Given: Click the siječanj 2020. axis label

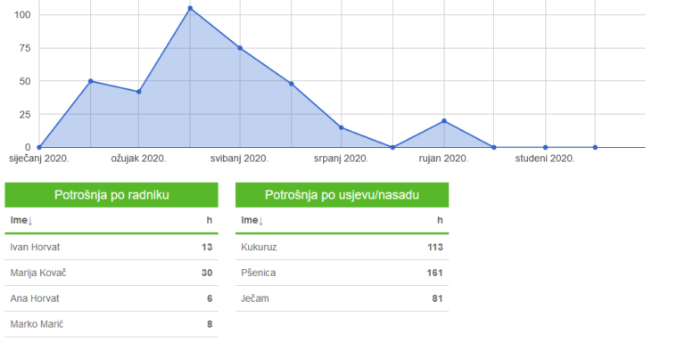Looking at the screenshot, I should [x=39, y=159].
